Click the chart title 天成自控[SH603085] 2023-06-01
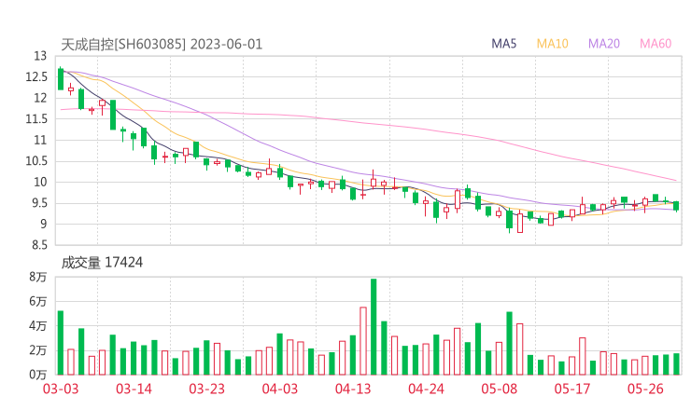 [162, 45]
